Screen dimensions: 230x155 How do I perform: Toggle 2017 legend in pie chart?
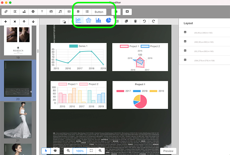(x=124, y=91)
